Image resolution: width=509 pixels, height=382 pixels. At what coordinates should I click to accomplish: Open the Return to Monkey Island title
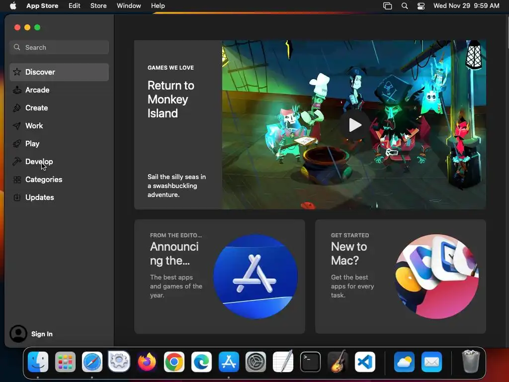coord(171,99)
